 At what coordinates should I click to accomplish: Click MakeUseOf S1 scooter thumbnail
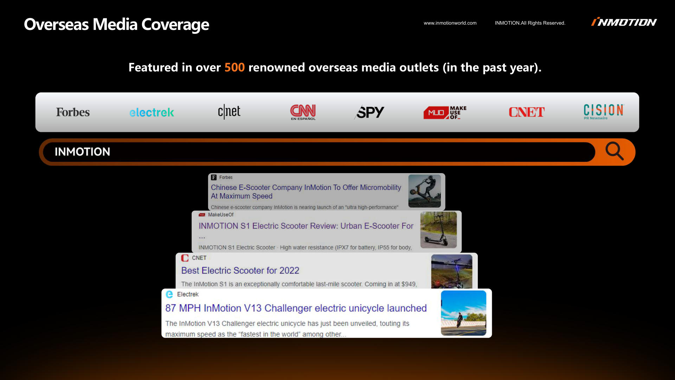(x=438, y=230)
